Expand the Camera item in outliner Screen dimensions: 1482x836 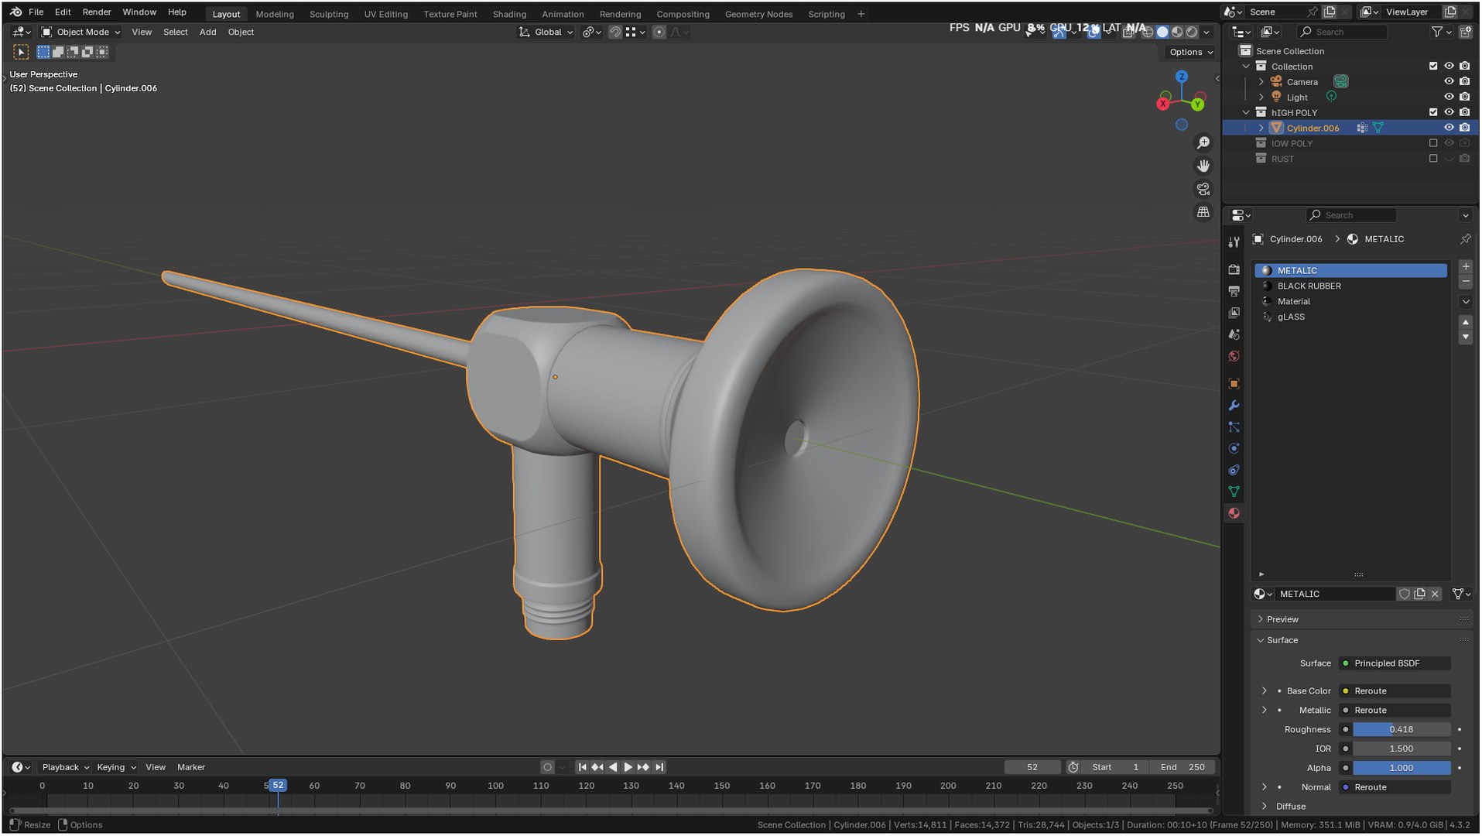(x=1261, y=81)
